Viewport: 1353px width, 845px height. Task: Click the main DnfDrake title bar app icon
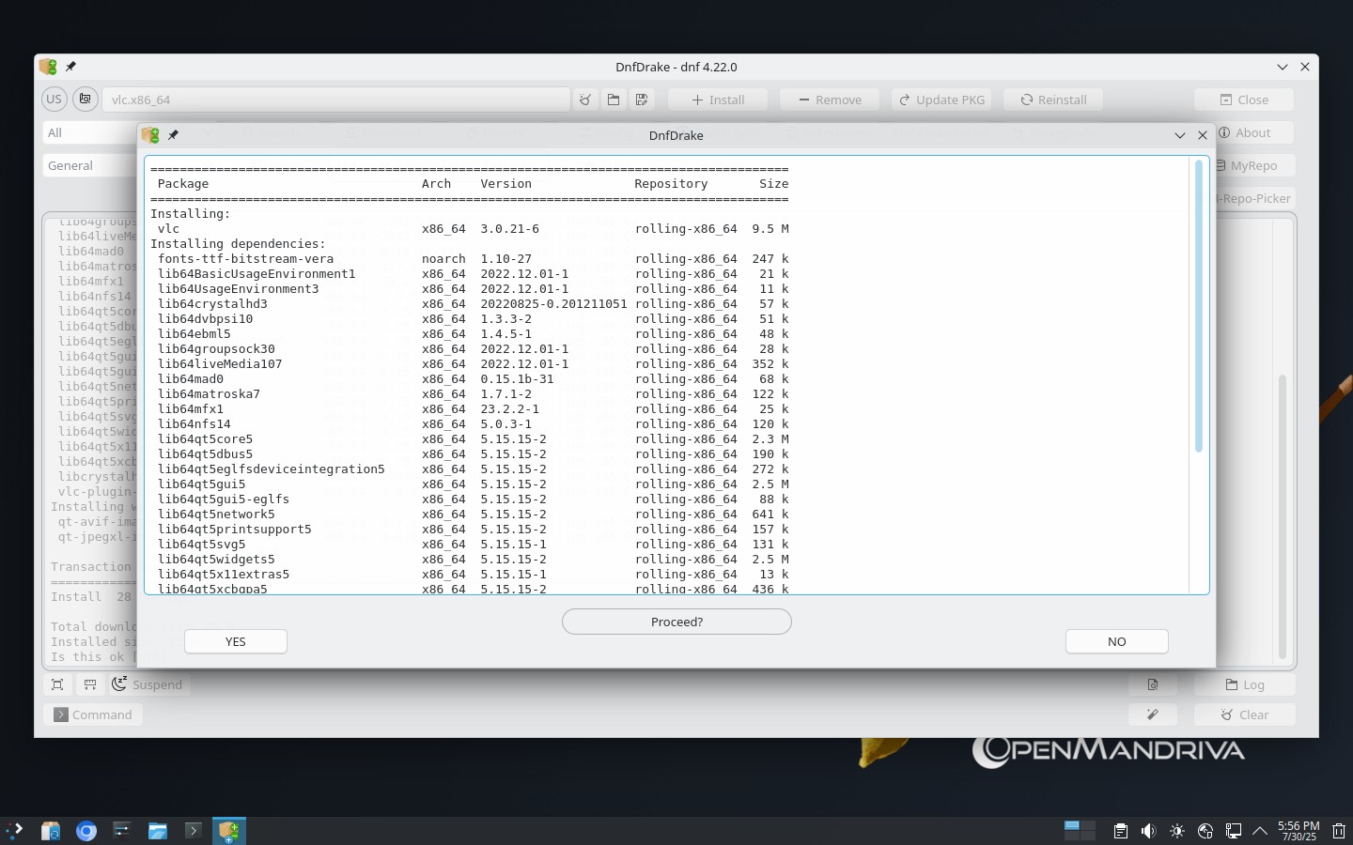tap(48, 67)
